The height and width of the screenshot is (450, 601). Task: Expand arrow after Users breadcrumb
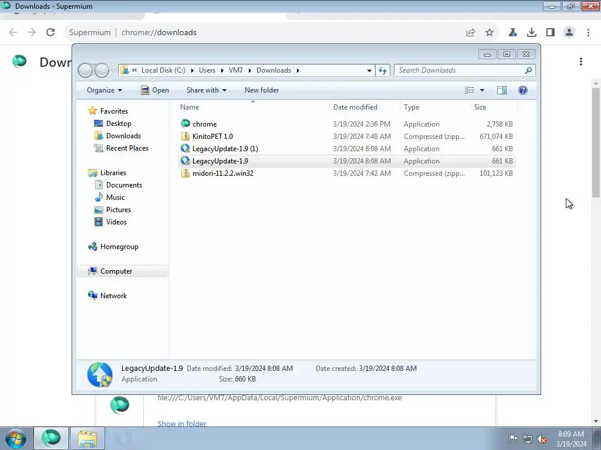[222, 70]
